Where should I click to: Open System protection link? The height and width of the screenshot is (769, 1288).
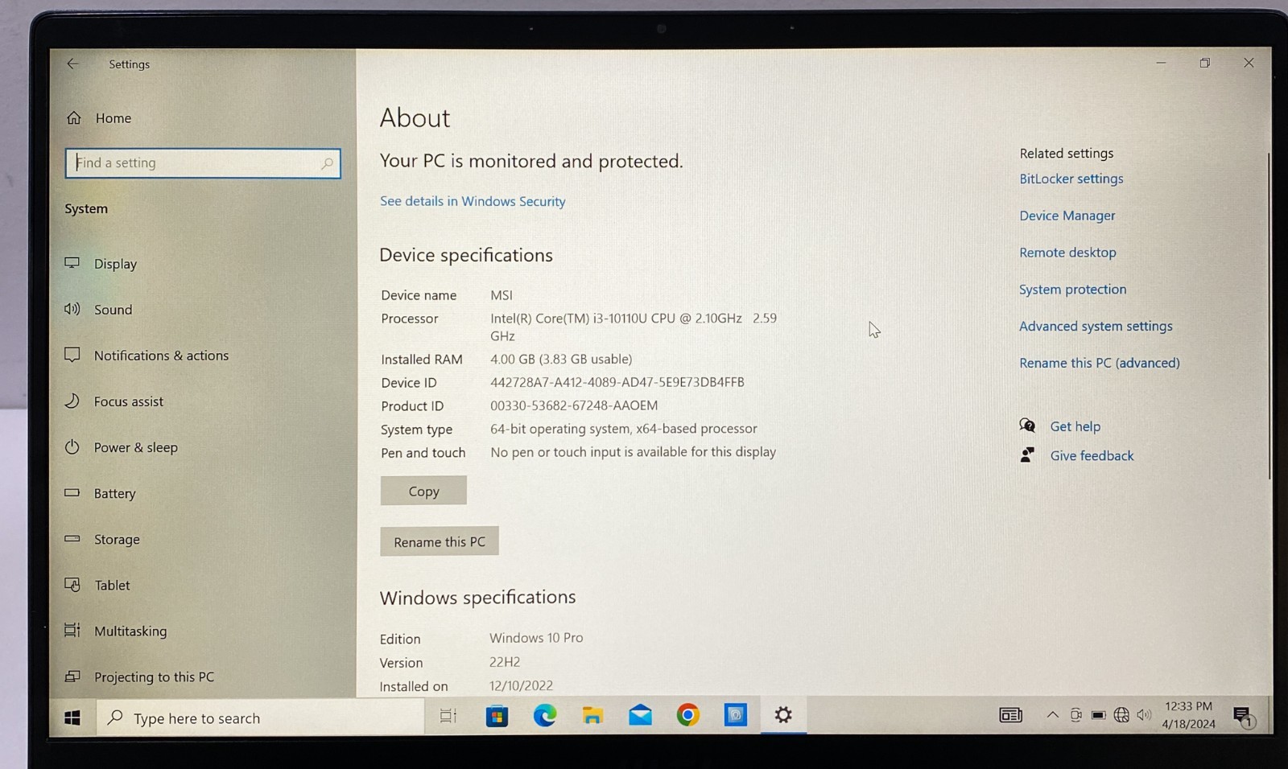[x=1073, y=290]
